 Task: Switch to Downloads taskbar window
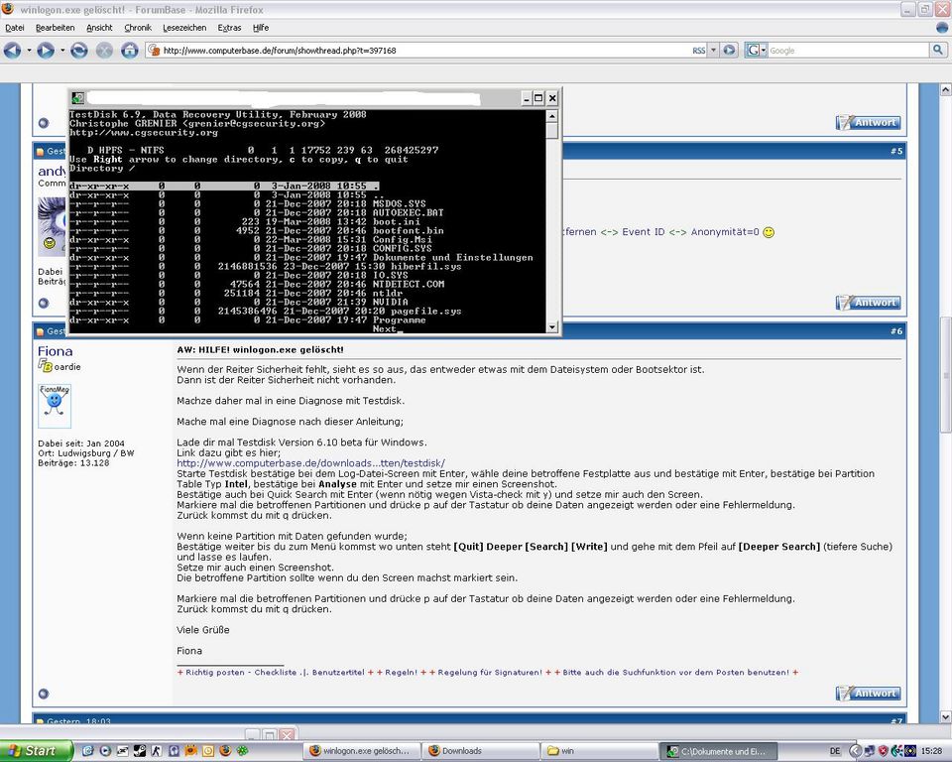point(480,751)
